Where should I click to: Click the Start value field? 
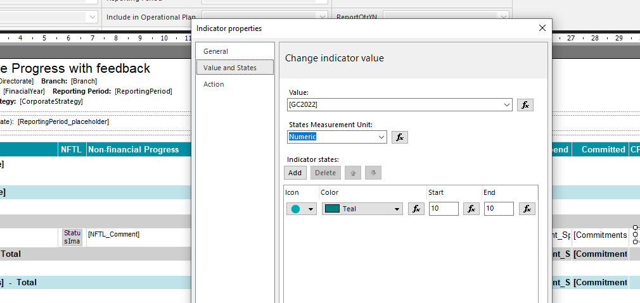click(x=444, y=209)
